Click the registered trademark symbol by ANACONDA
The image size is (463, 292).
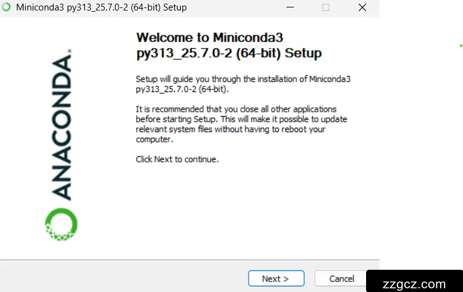(70, 52)
